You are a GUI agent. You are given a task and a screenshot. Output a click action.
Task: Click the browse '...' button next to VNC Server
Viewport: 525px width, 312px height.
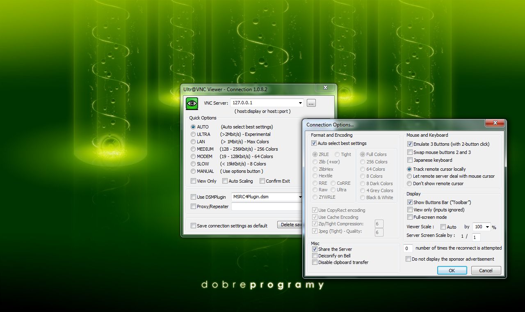click(x=311, y=103)
